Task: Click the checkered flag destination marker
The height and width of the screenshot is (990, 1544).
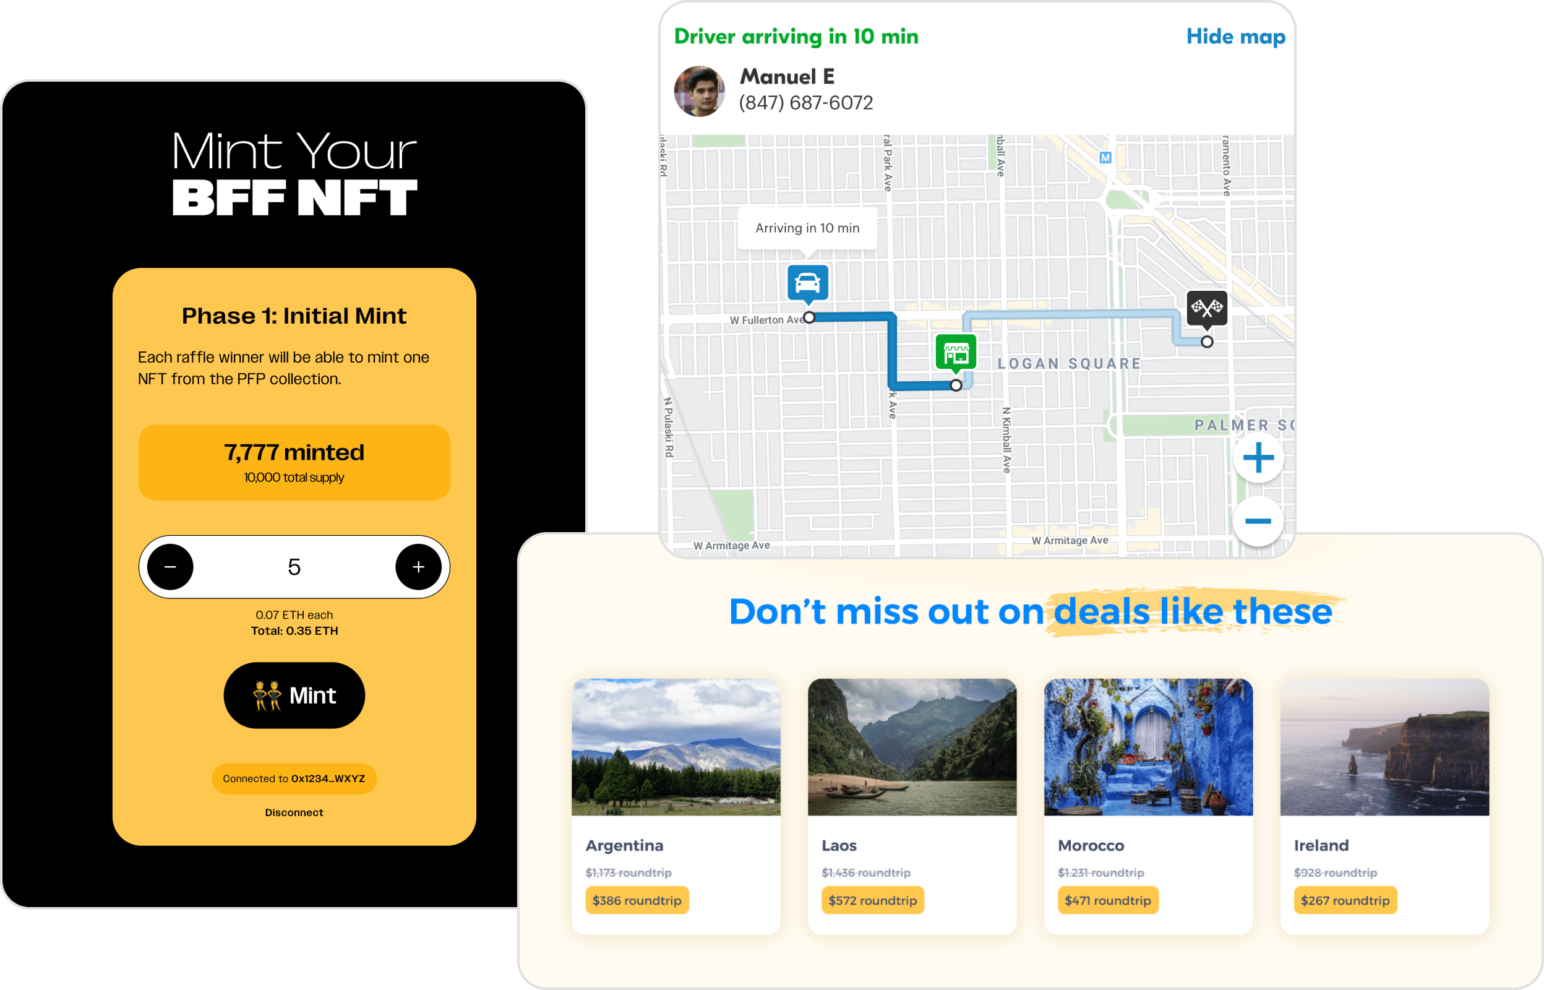Action: [x=1207, y=309]
